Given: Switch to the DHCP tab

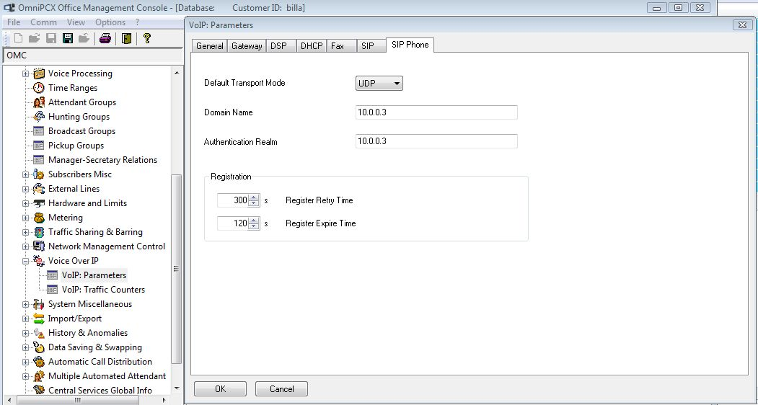Looking at the screenshot, I should click(312, 46).
